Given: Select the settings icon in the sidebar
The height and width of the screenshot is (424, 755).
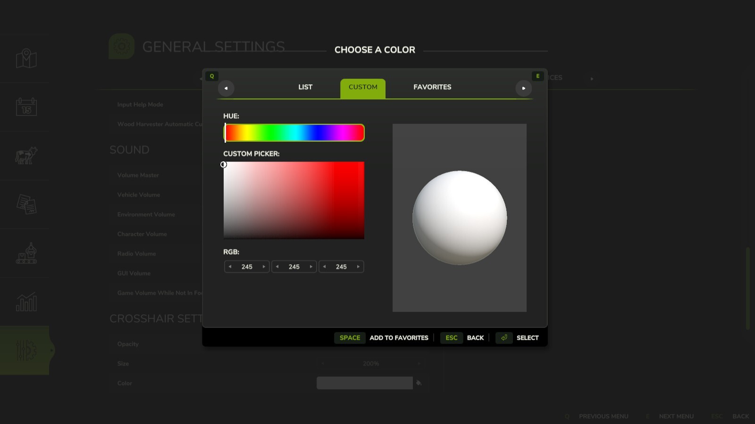Looking at the screenshot, I should [x=25, y=350].
